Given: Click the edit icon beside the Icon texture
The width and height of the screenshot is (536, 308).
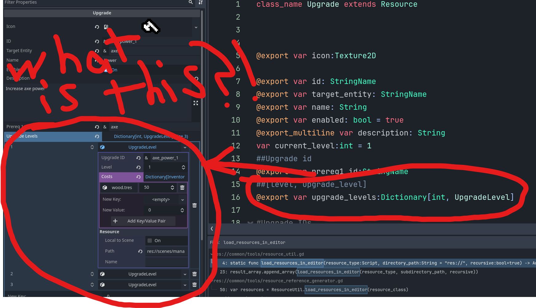Looking at the screenshot, I should (106, 27).
